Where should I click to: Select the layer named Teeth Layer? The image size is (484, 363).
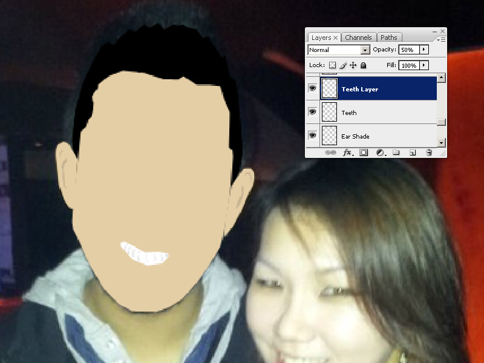(379, 88)
